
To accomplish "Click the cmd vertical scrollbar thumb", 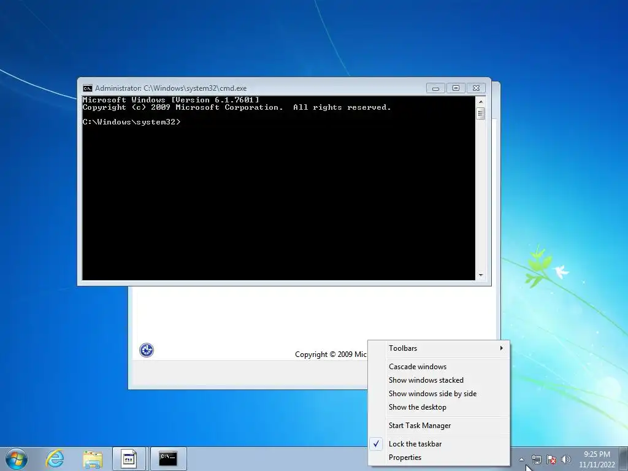I will (x=481, y=113).
